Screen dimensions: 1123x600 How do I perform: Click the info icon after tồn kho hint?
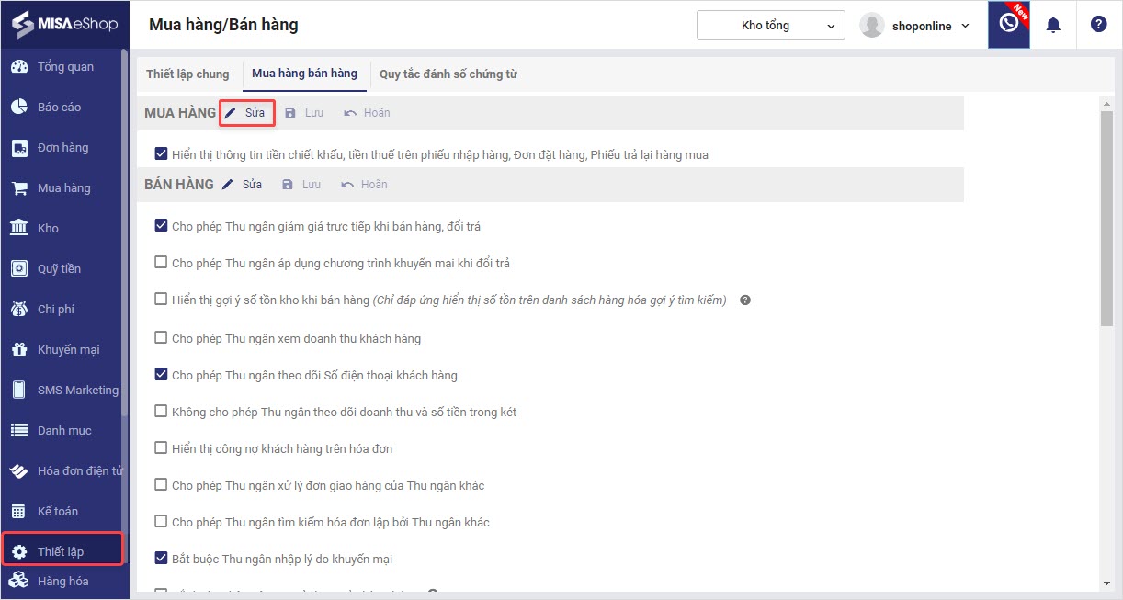745,300
